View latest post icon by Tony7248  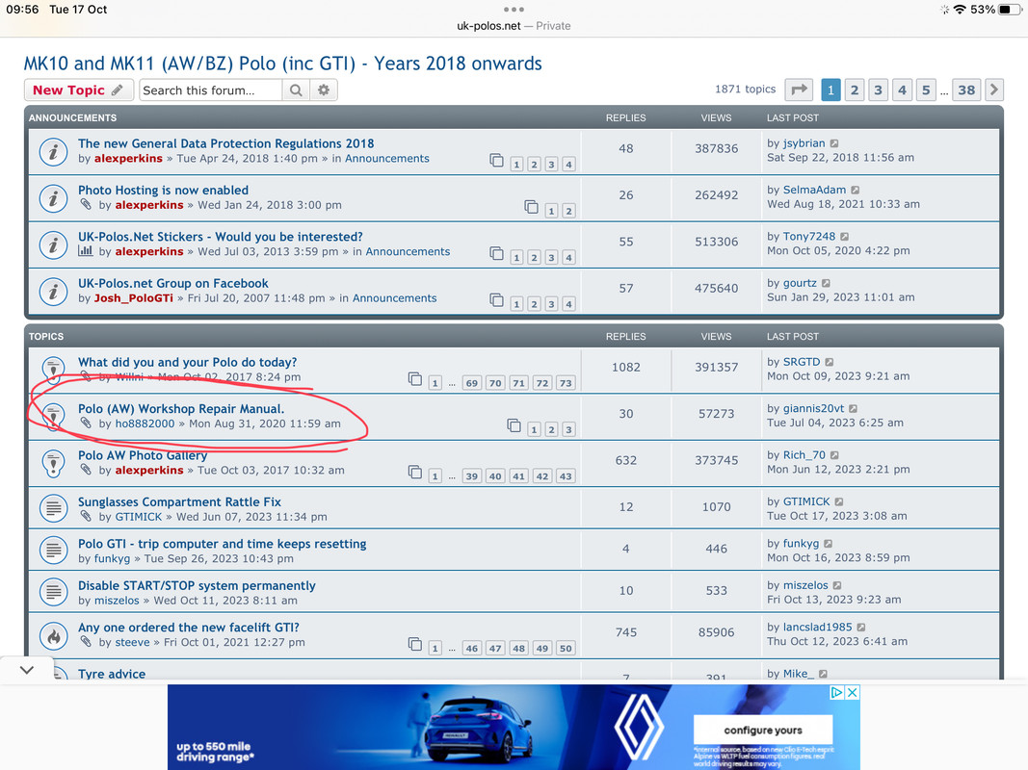tap(844, 237)
